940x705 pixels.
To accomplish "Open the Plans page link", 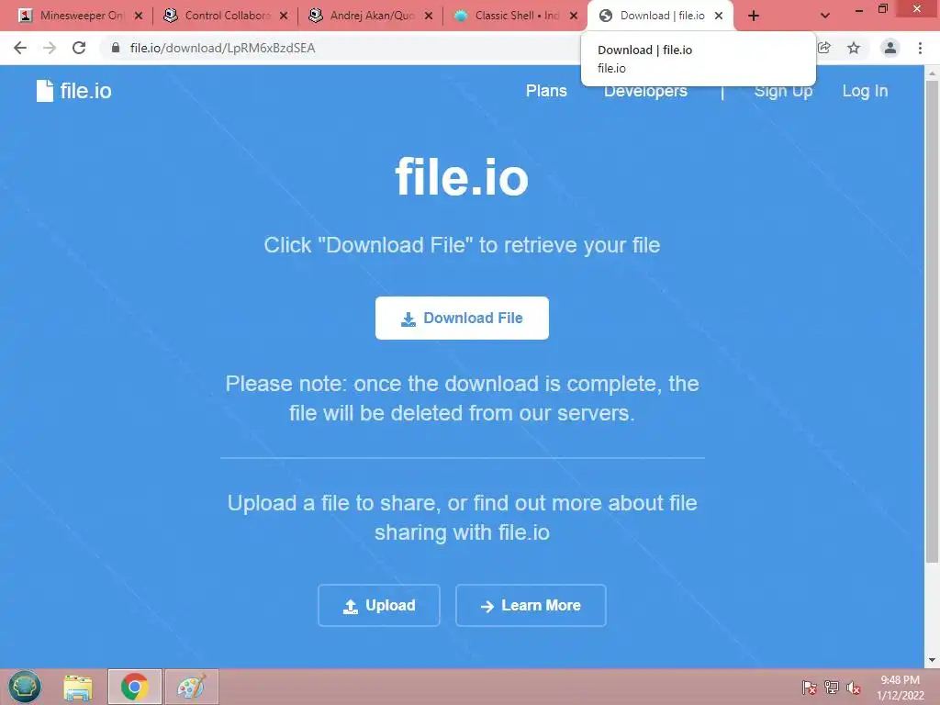I will coord(546,91).
